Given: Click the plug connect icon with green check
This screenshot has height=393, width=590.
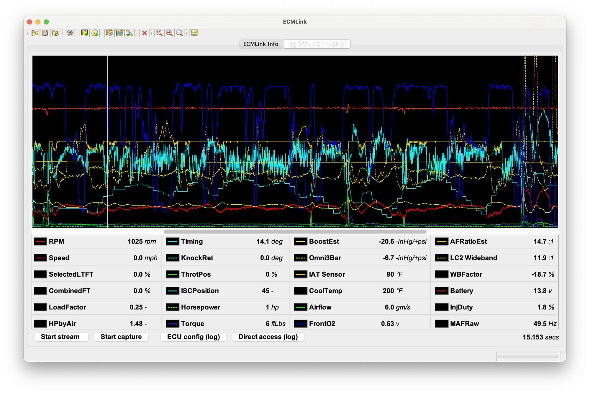Looking at the screenshot, I should (x=130, y=33).
